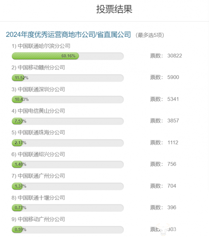Click the vote count 30822
This screenshot has height=237, width=209.
coord(174,56)
